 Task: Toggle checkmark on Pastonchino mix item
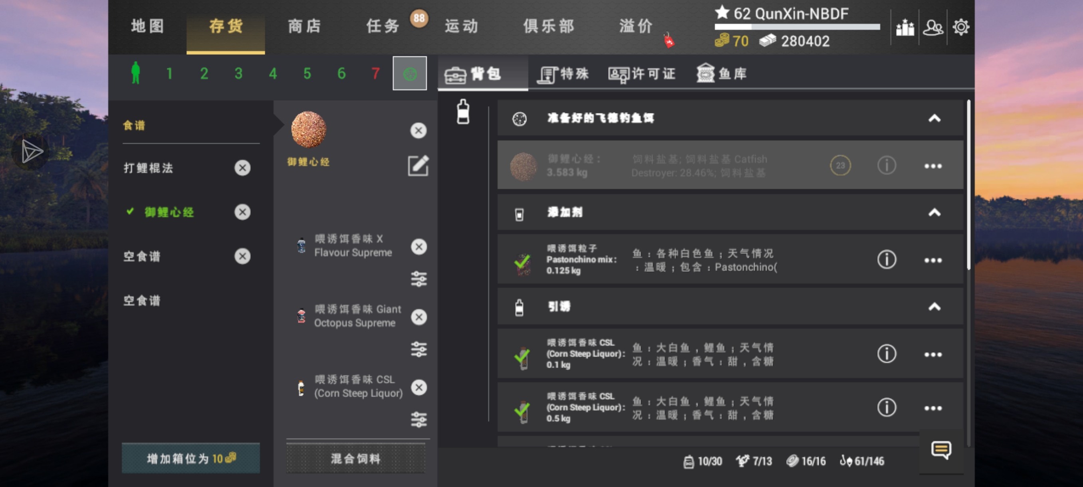click(x=523, y=264)
